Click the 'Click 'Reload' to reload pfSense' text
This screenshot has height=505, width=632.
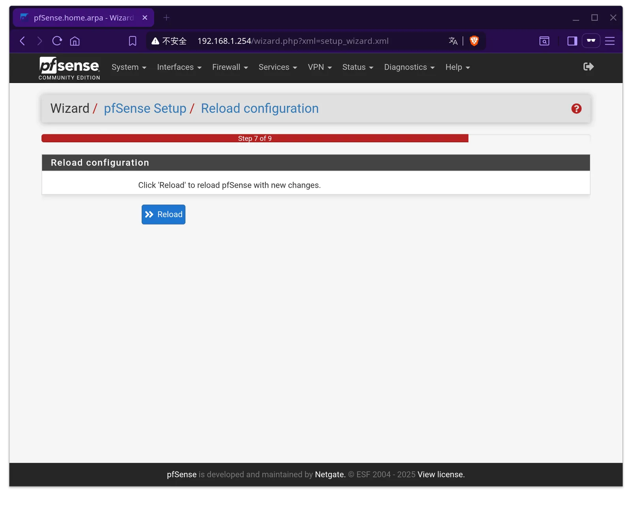[229, 185]
